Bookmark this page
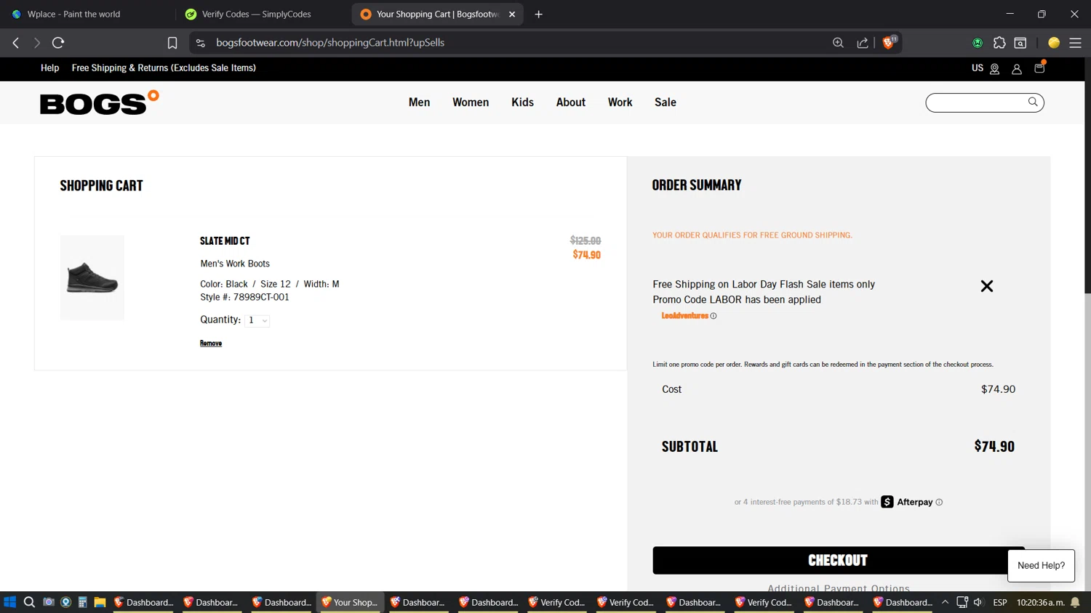The height and width of the screenshot is (613, 1091). [172, 43]
